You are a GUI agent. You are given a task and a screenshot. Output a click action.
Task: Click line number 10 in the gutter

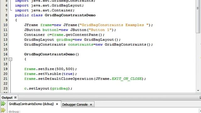click(x=5, y=25)
